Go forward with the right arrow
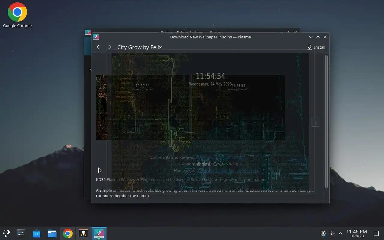384x240 pixels. click(x=110, y=47)
